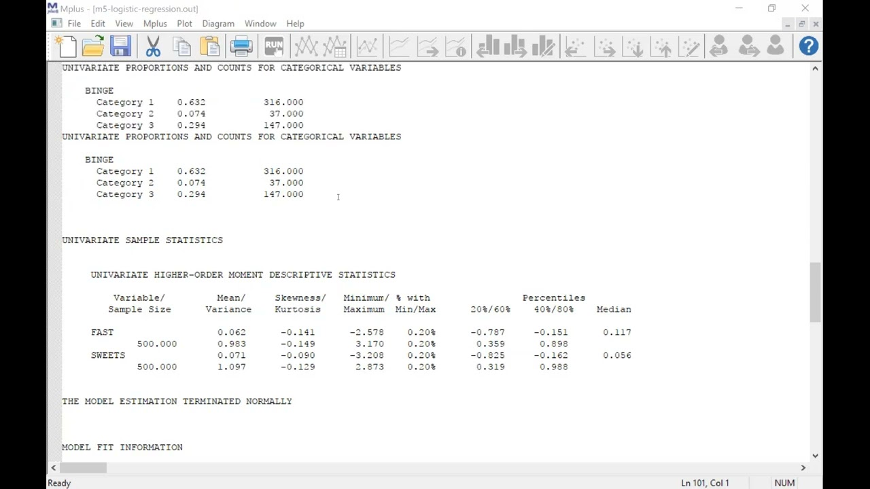The image size is (870, 489).
Task: Open the Mplus menu
Action: point(155,23)
